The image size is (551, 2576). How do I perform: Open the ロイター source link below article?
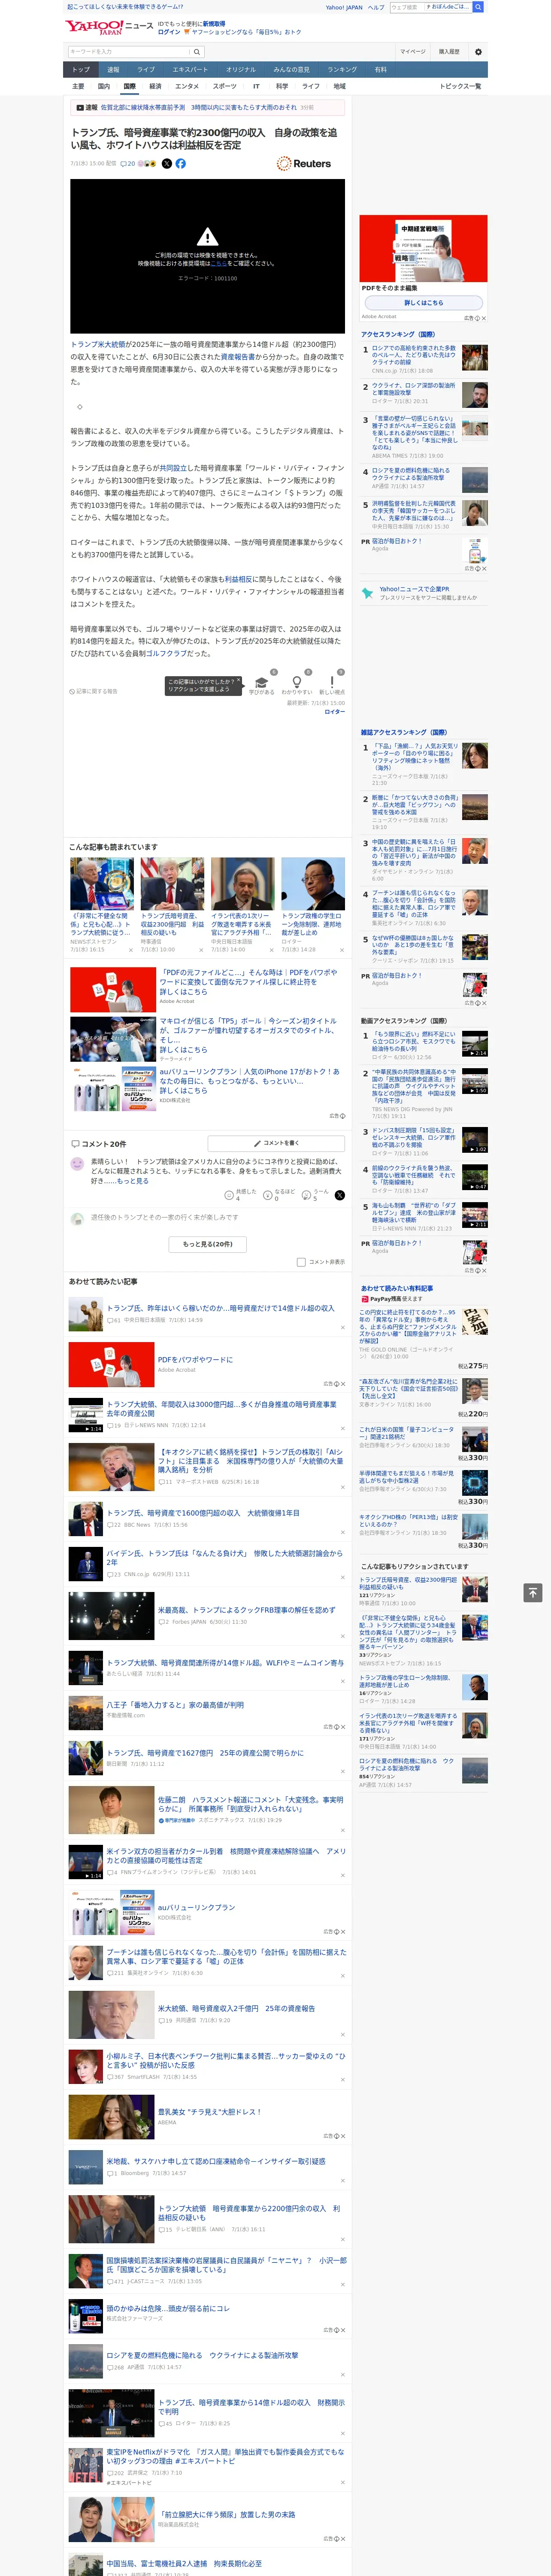tap(335, 711)
